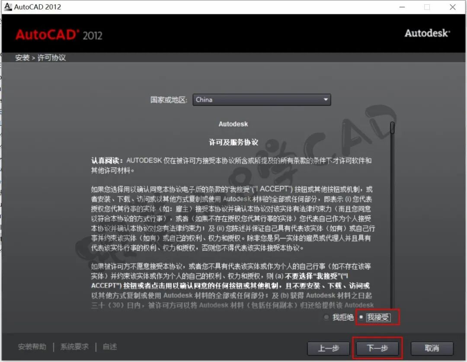This screenshot has width=467, height=362.
Task: Click the AutoCAD 2012 logo in the header
Action: coord(59,35)
